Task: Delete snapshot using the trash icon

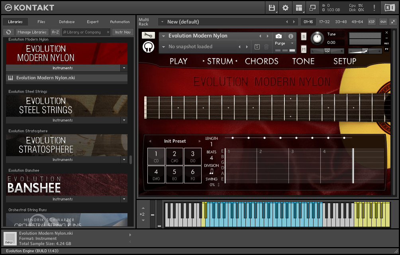Action: [x=266, y=47]
